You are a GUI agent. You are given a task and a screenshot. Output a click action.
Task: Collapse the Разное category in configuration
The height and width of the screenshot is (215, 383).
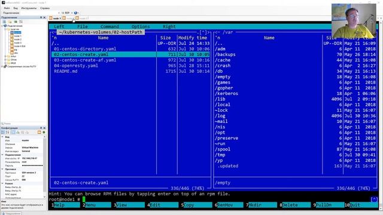coord(2,183)
